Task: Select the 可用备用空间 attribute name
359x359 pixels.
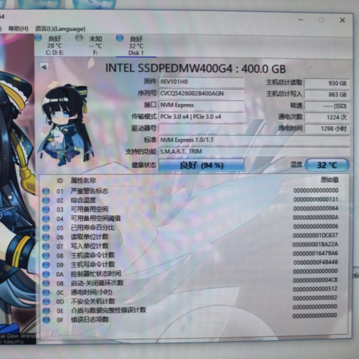Action: [x=89, y=209]
